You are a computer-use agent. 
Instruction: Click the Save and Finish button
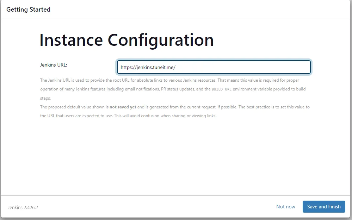pos(324,207)
